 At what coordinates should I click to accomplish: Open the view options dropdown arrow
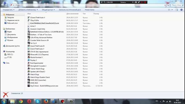pos(172,10)
